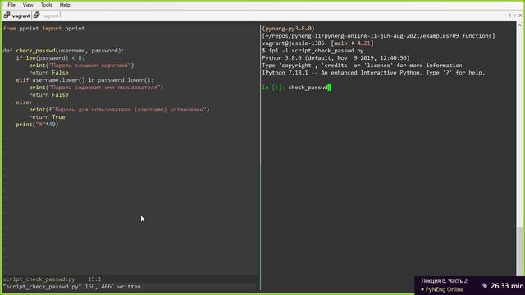Click the first vagrant tab's terminal icon

point(7,16)
